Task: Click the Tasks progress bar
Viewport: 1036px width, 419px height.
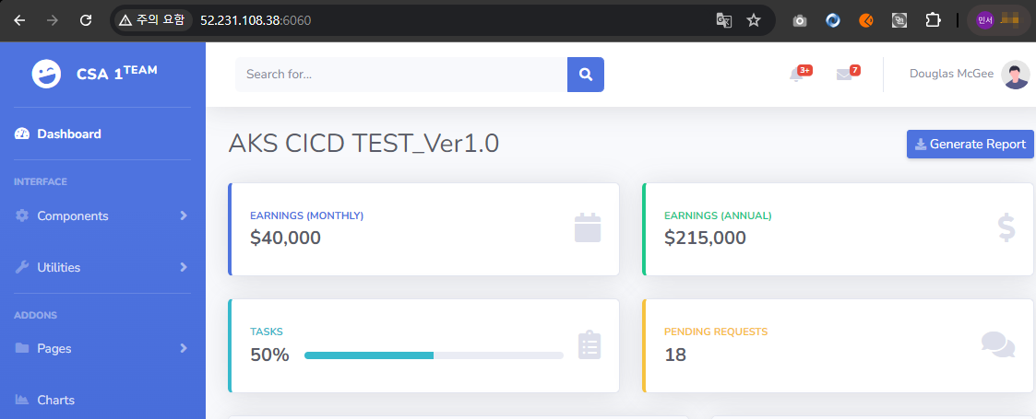Action: (x=434, y=355)
